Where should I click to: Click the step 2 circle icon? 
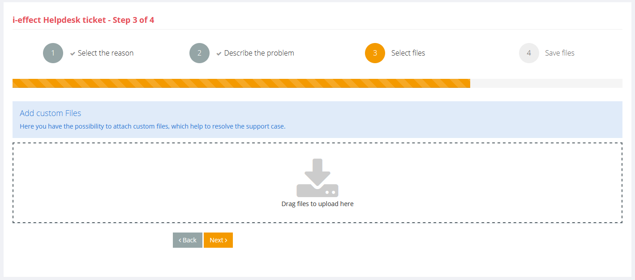[199, 53]
